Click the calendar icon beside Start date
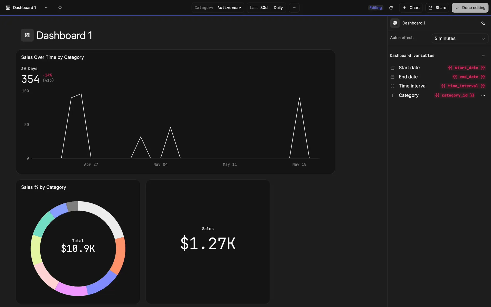 (393, 68)
